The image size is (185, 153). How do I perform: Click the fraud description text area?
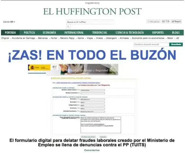point(101,125)
